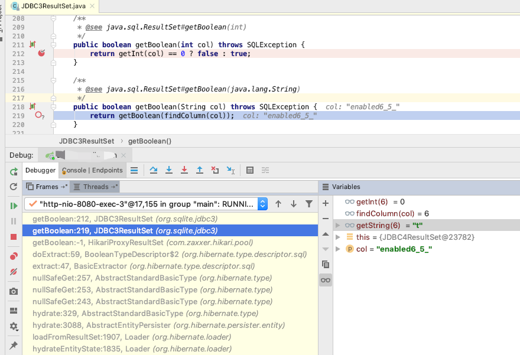
Task: Click the Duplicate Watch icon
Action: coord(326,265)
